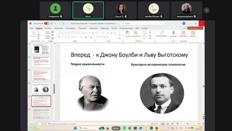This screenshot has height=131, width=232.
Task: Open the Анимация tab
Action: coord(93,28)
